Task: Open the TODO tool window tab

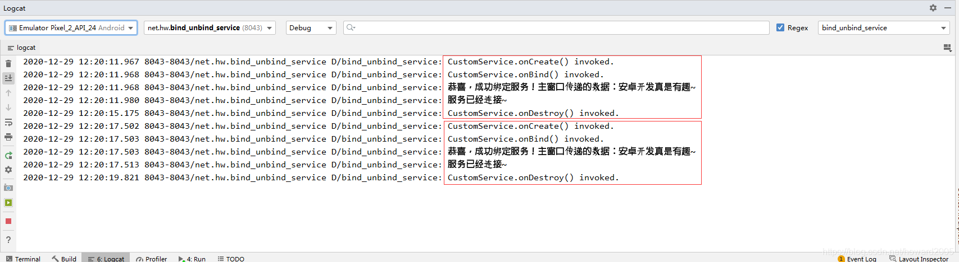Action: 231,259
